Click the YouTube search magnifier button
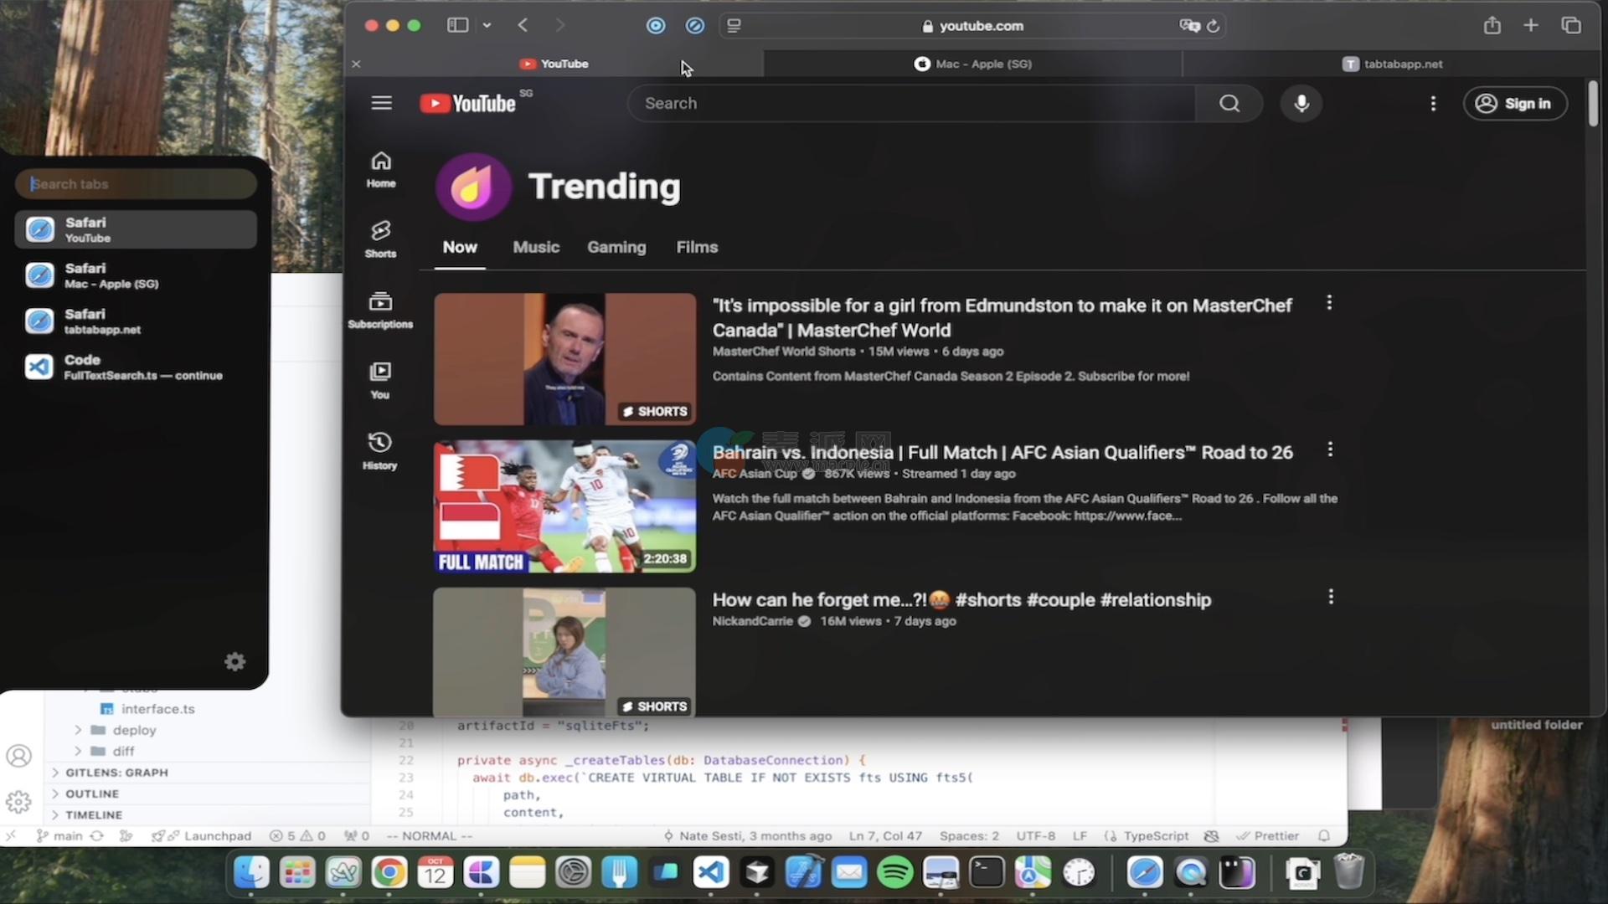This screenshot has width=1608, height=904. [x=1229, y=103]
